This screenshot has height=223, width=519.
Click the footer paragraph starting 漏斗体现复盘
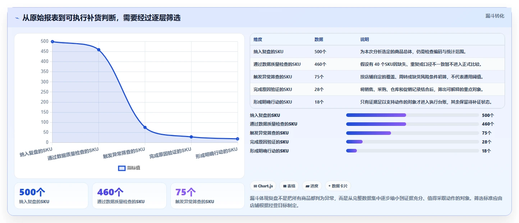(376, 202)
